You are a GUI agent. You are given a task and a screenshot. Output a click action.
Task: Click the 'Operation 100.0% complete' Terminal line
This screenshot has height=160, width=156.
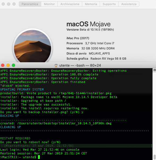coord(49,74)
